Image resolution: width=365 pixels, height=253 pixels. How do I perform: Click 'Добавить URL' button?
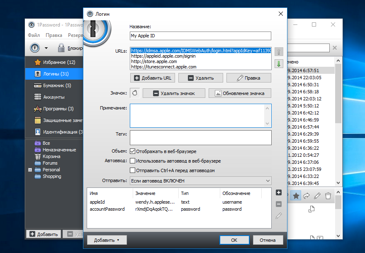click(x=153, y=78)
